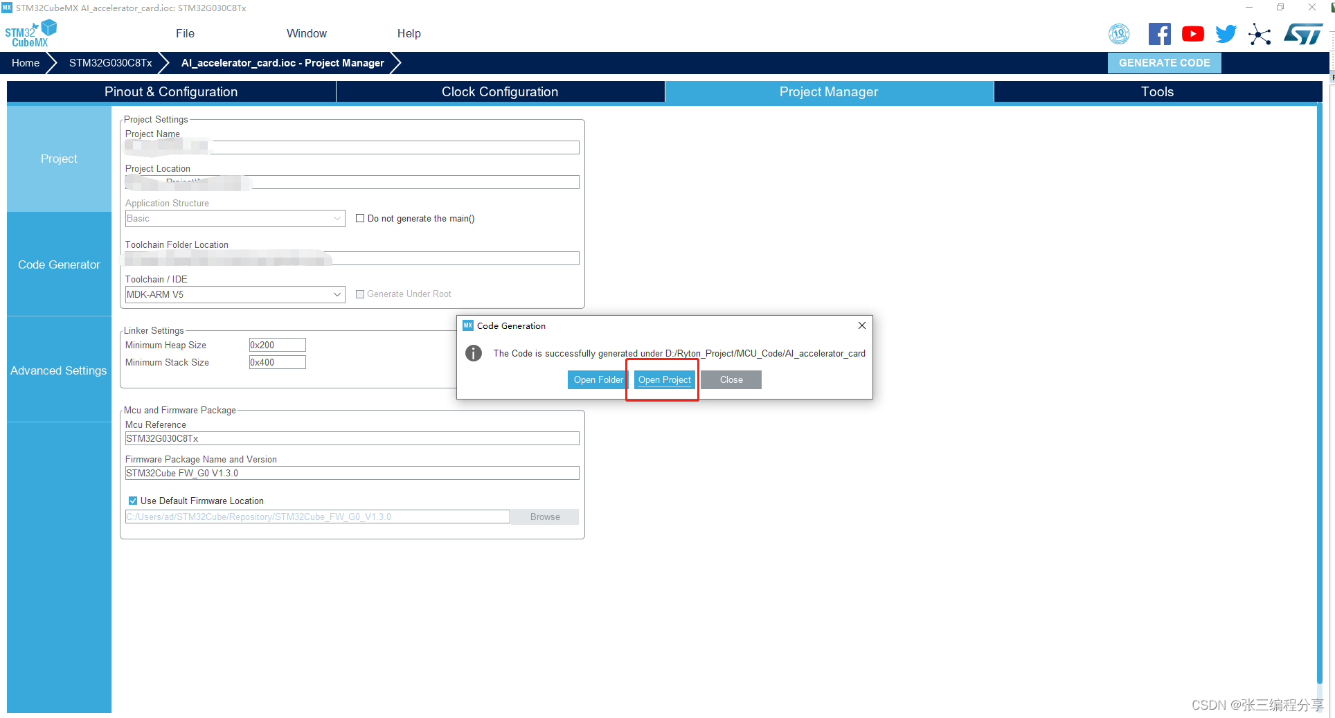
Task: Edit the Minimum Heap Size field
Action: pyautogui.click(x=277, y=345)
